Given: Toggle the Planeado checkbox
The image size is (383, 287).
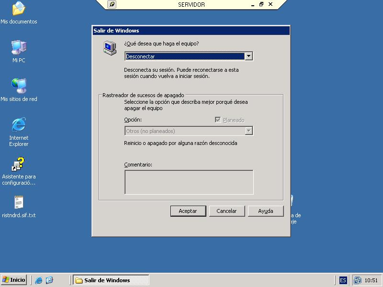Looking at the screenshot, I should tap(218, 120).
